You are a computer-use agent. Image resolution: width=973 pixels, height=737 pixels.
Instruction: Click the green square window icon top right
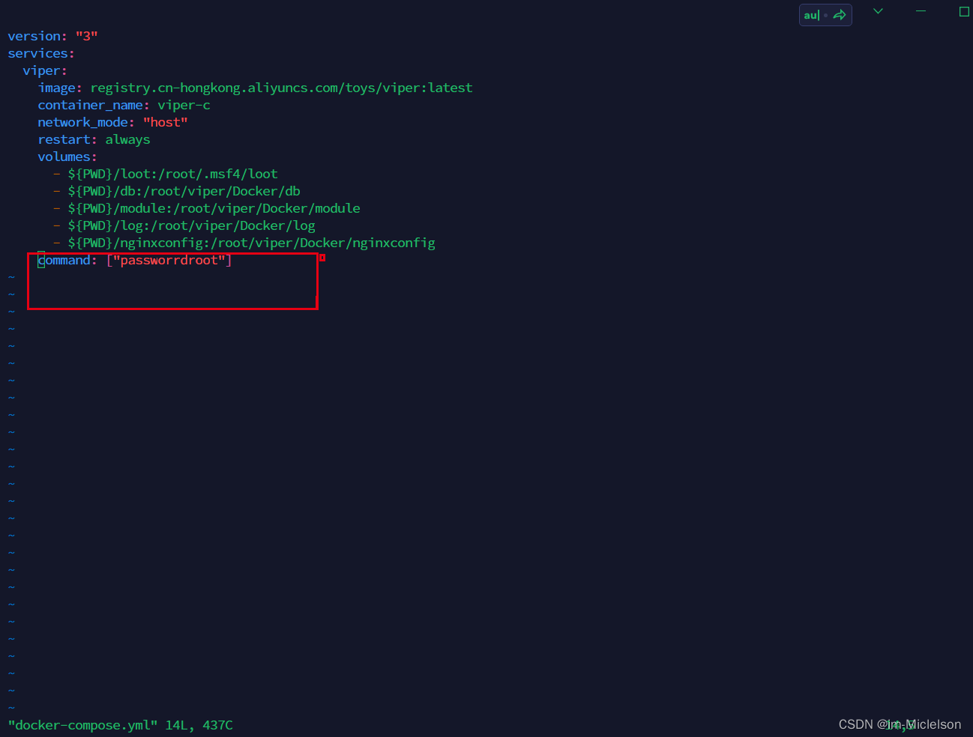click(965, 11)
